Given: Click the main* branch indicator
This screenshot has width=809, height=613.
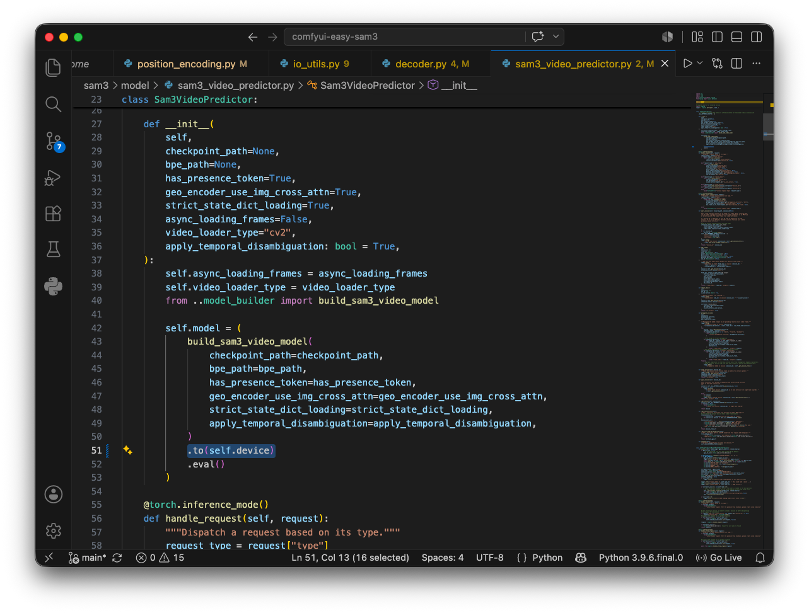Looking at the screenshot, I should coord(87,558).
